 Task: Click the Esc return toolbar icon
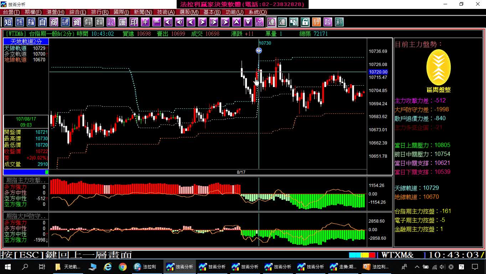pyautogui.click(x=259, y=22)
